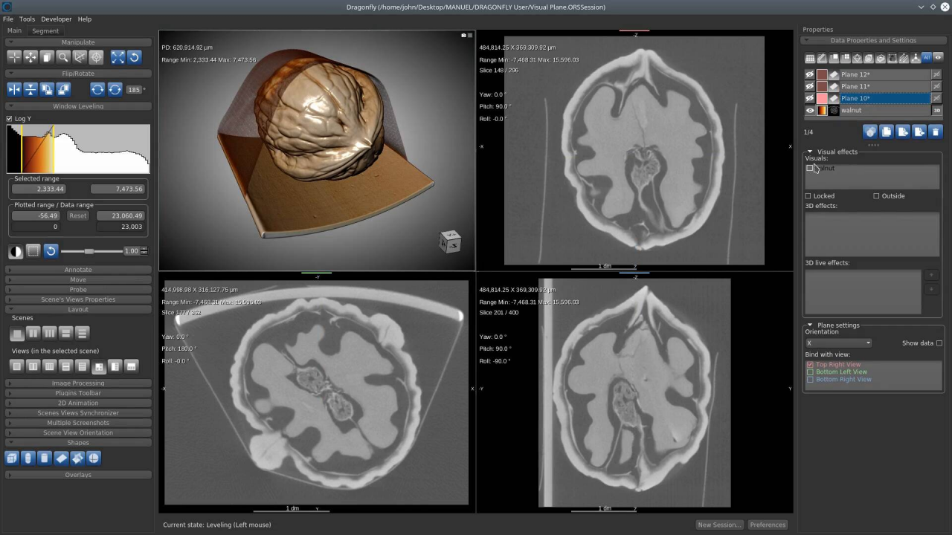Expand the Image Processing section
The width and height of the screenshot is (952, 535).
[78, 383]
